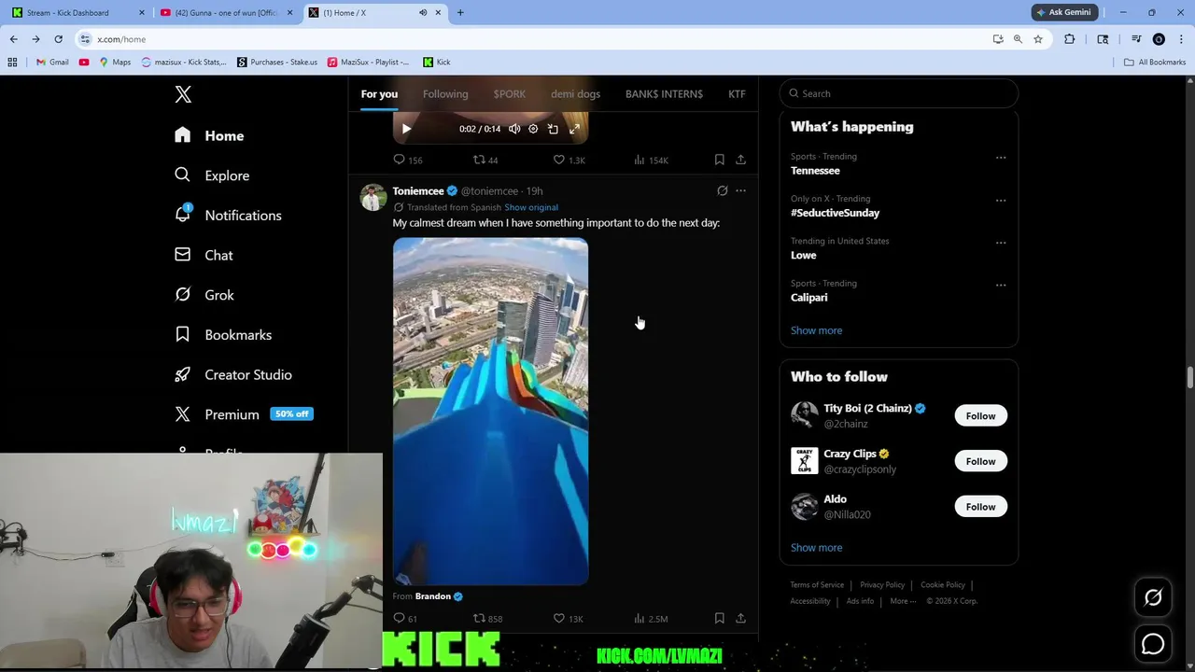Image resolution: width=1195 pixels, height=672 pixels.
Task: Reply to the Toniemcee post with 61 comments
Action: (x=405, y=618)
